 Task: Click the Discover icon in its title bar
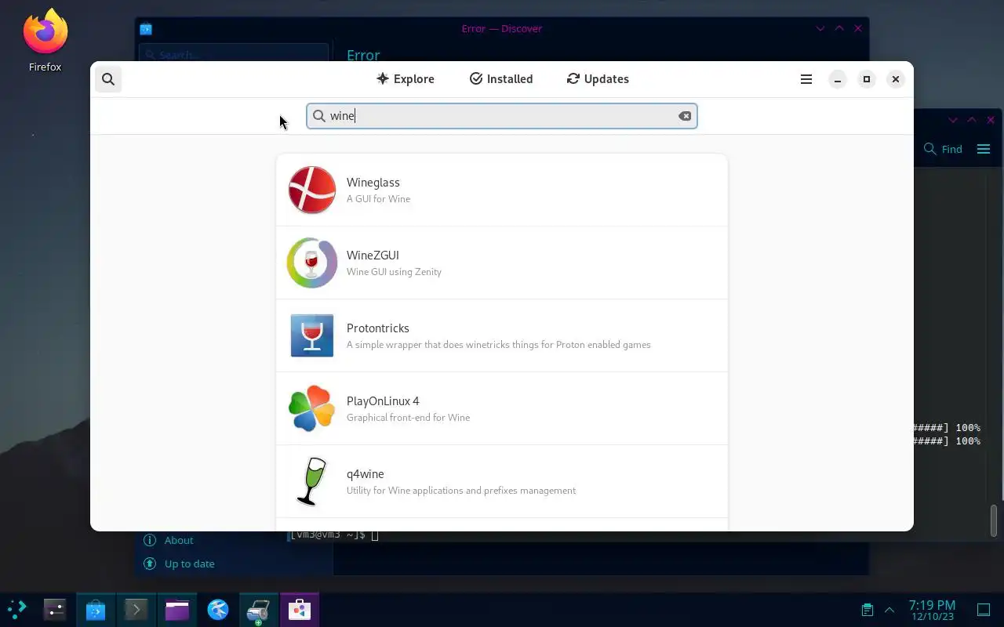146,29
